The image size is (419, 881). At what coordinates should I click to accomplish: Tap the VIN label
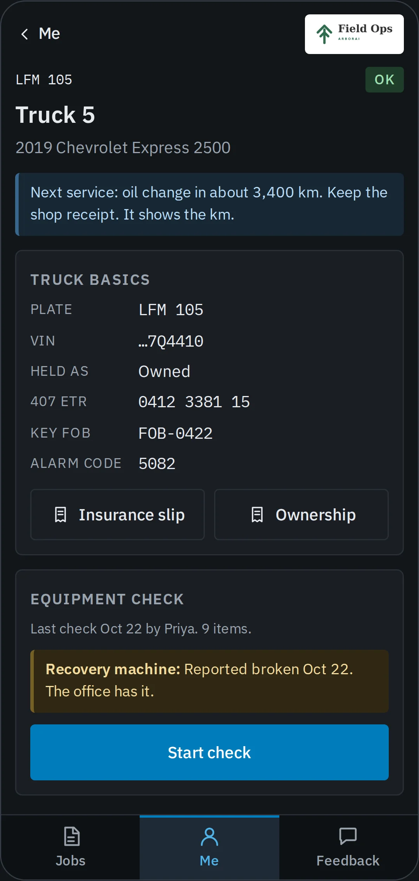tap(43, 341)
